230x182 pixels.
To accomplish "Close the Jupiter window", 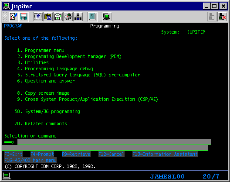I will 223,6.
